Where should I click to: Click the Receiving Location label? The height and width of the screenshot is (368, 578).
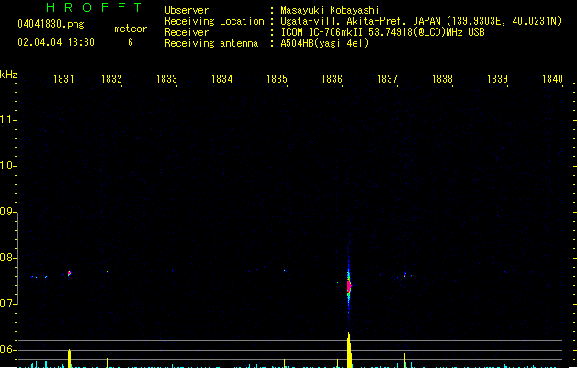[214, 21]
